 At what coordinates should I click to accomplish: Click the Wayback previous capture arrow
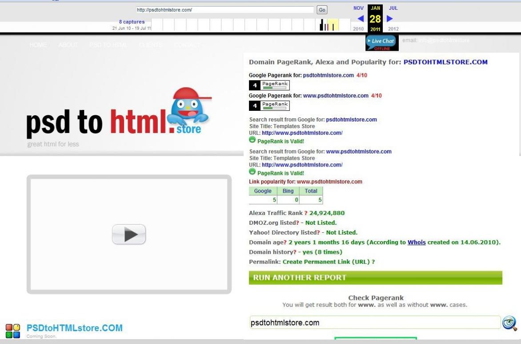[x=361, y=19]
